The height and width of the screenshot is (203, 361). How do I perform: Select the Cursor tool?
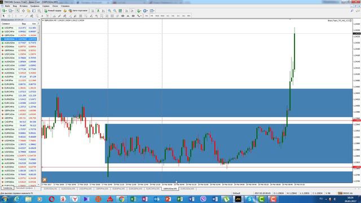[x=3, y=16]
